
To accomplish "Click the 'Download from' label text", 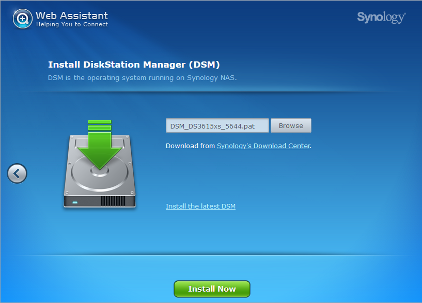I will point(190,146).
